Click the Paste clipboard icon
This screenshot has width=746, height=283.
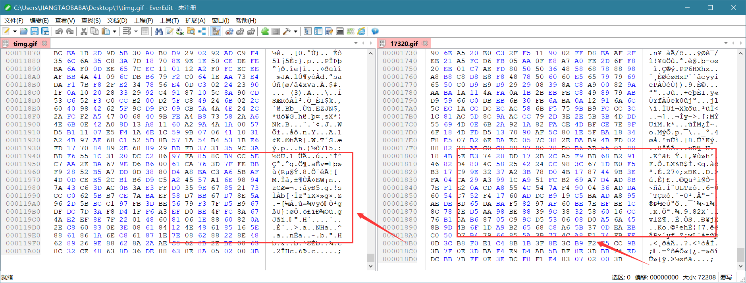click(106, 31)
